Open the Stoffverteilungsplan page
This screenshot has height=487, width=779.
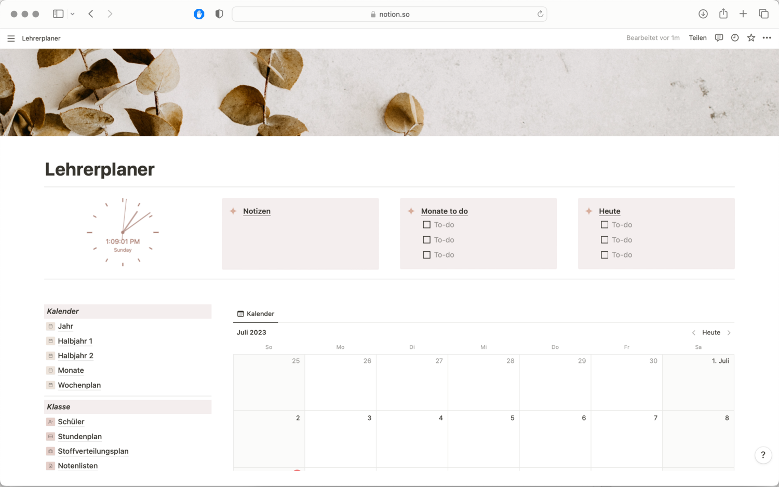[x=93, y=451]
